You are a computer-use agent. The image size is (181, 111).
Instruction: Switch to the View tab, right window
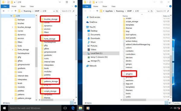(113, 6)
